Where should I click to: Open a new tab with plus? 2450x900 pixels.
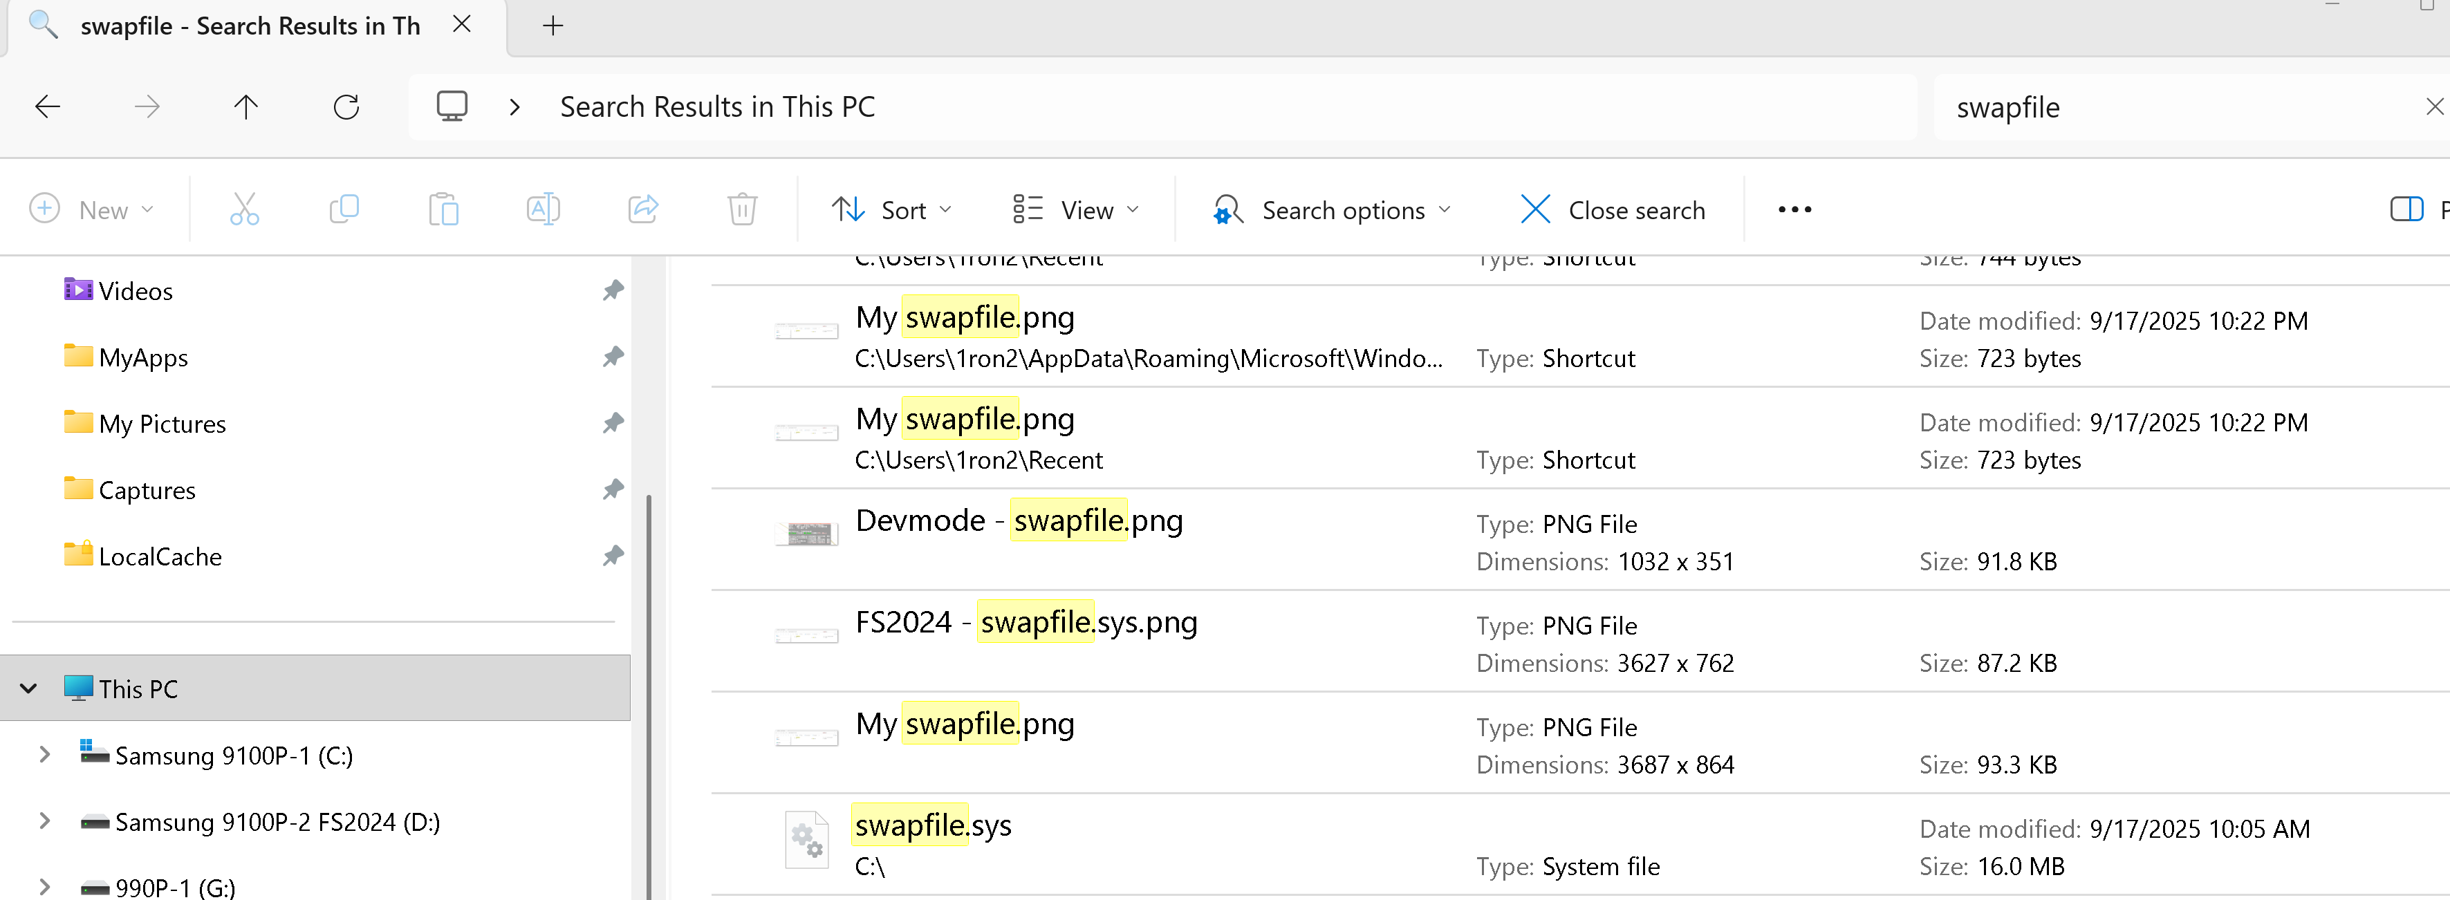click(x=553, y=26)
